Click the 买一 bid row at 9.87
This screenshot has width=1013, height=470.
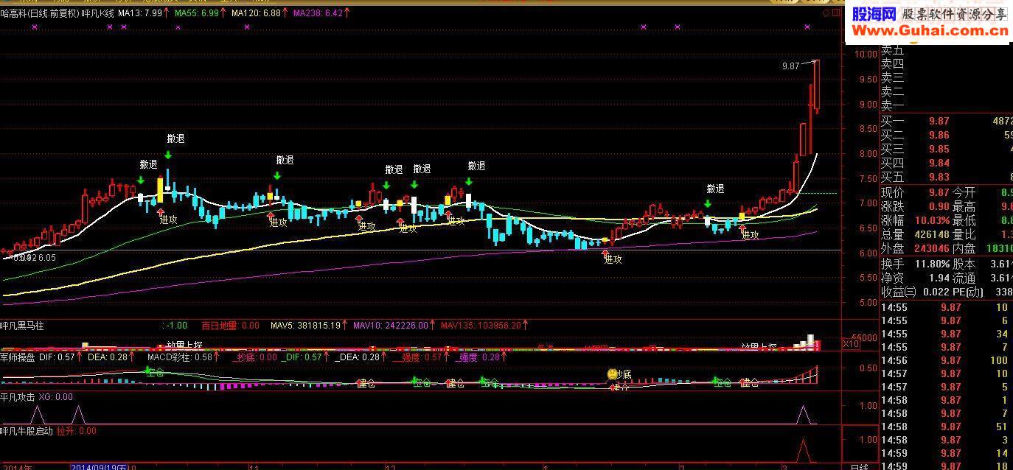click(947, 121)
